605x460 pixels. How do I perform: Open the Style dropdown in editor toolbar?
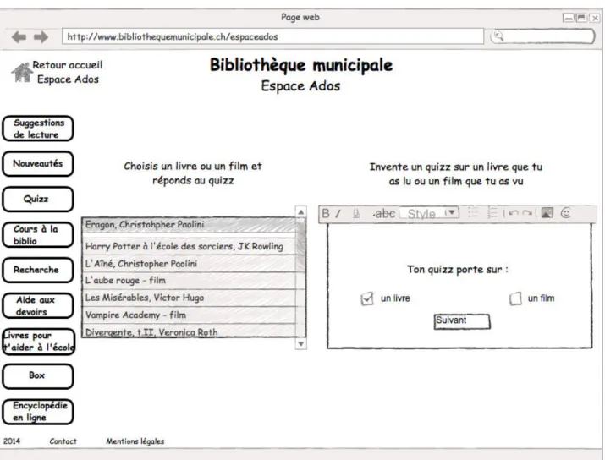point(430,213)
